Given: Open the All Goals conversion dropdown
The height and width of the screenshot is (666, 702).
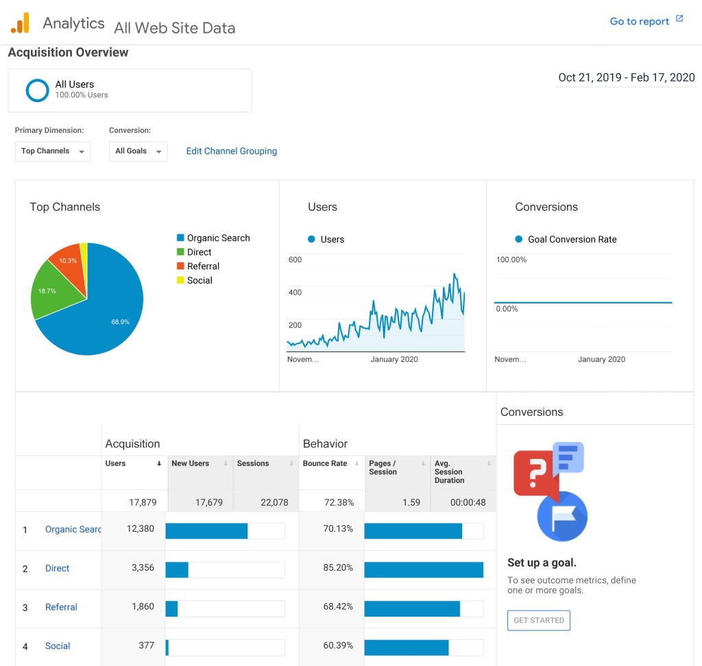Looking at the screenshot, I should click(x=138, y=151).
